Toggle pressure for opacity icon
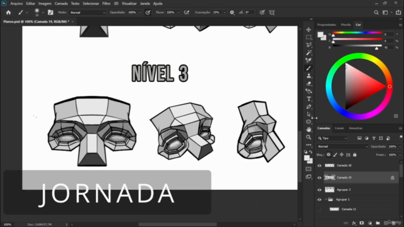The image size is (404, 227). click(x=148, y=13)
